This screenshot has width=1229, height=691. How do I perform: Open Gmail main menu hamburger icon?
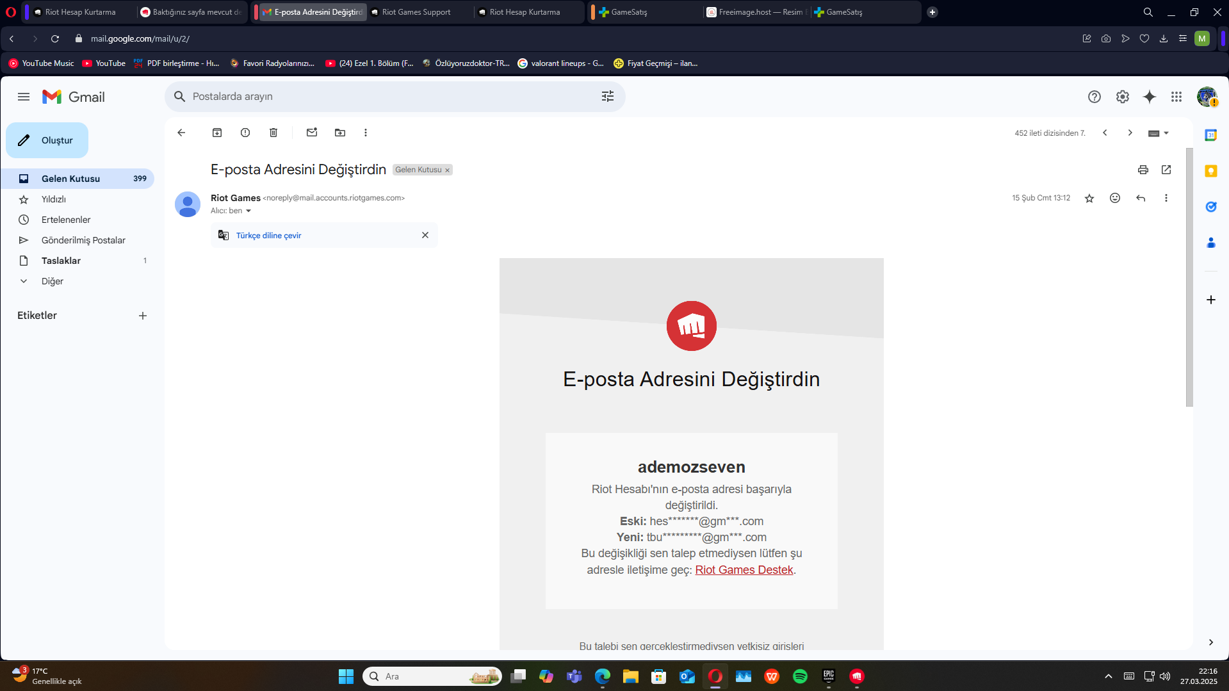click(24, 97)
